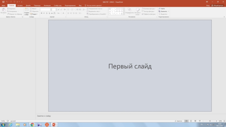Switch to the Вставка (Insert) tab

[x=20, y=5]
